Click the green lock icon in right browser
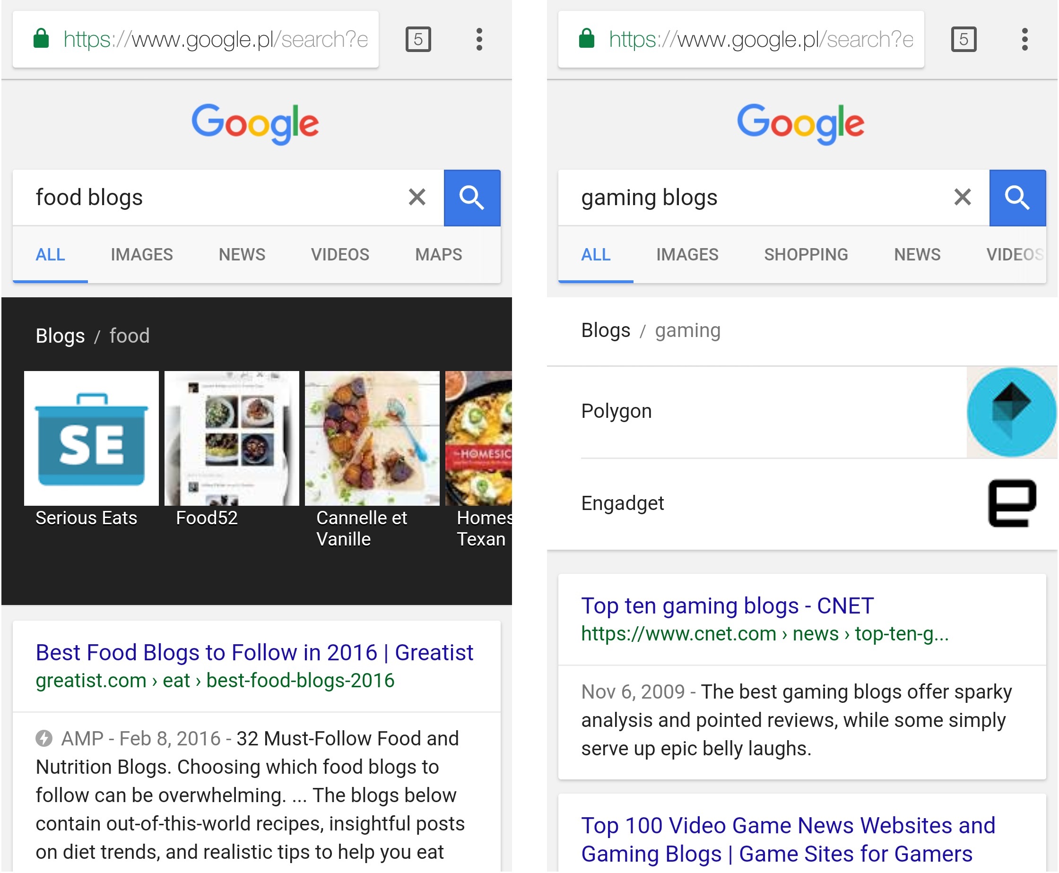Image resolution: width=1059 pixels, height=873 pixels. pos(587,39)
